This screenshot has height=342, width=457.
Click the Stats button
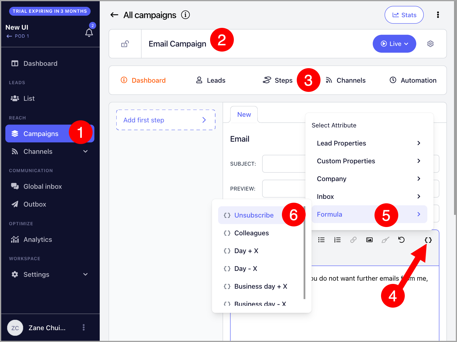coord(404,15)
